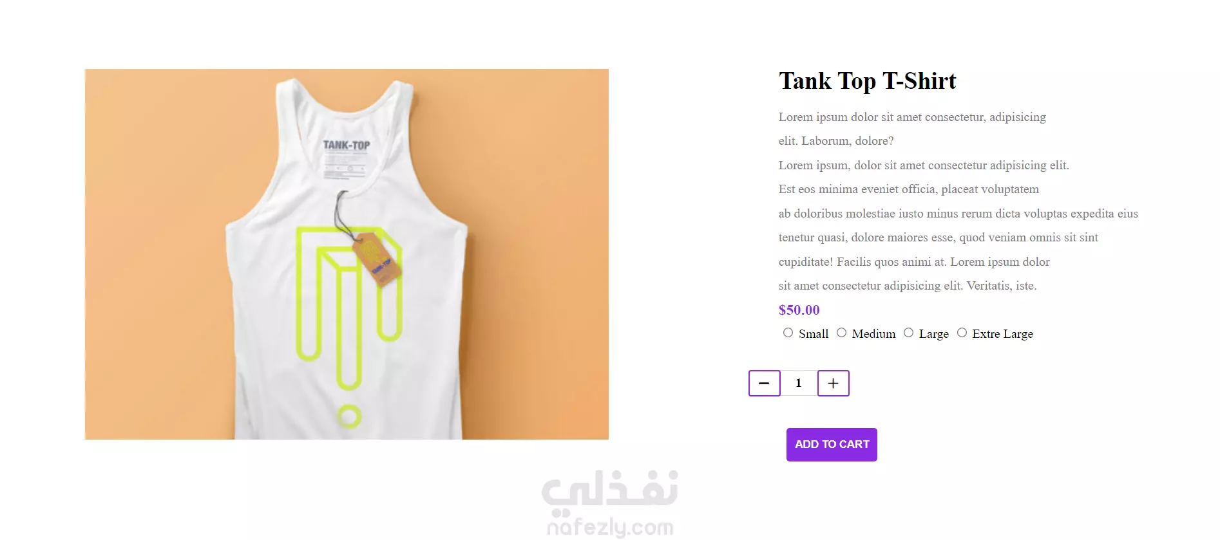The width and height of the screenshot is (1220, 540).
Task: Select the Small size radio button
Action: coord(788,333)
